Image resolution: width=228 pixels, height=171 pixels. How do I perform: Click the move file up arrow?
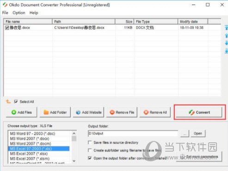pyautogui.click(x=226, y=36)
